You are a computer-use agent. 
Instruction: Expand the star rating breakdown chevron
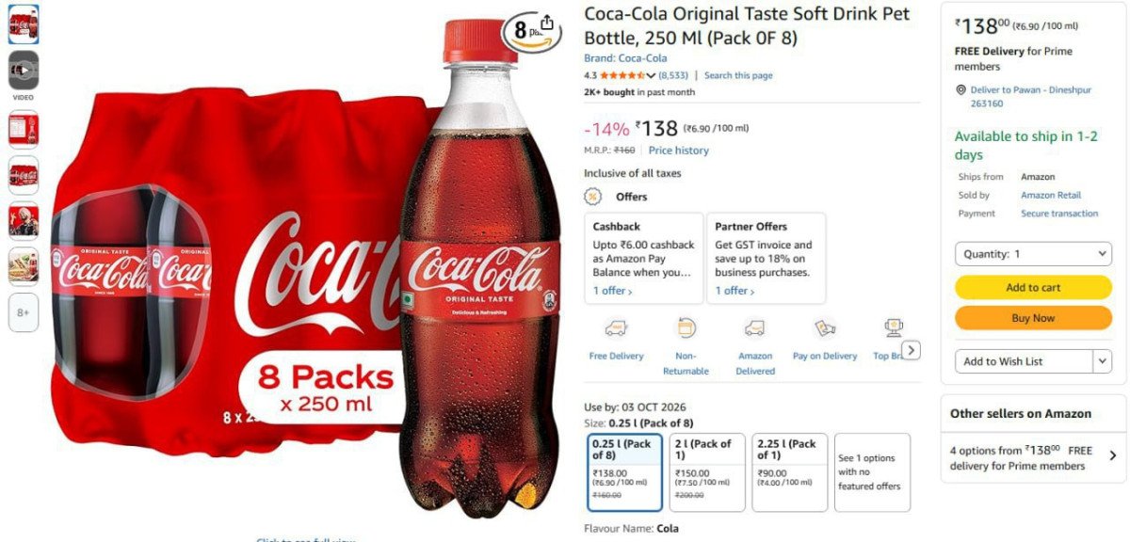click(x=651, y=75)
